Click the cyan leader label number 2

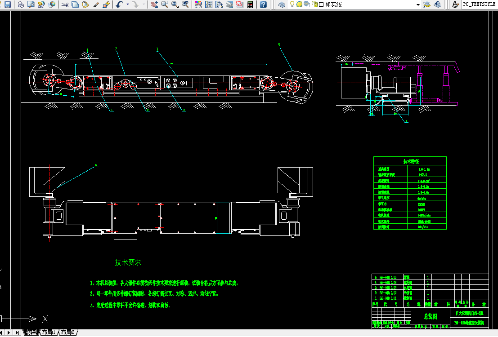pyautogui.click(x=116, y=49)
